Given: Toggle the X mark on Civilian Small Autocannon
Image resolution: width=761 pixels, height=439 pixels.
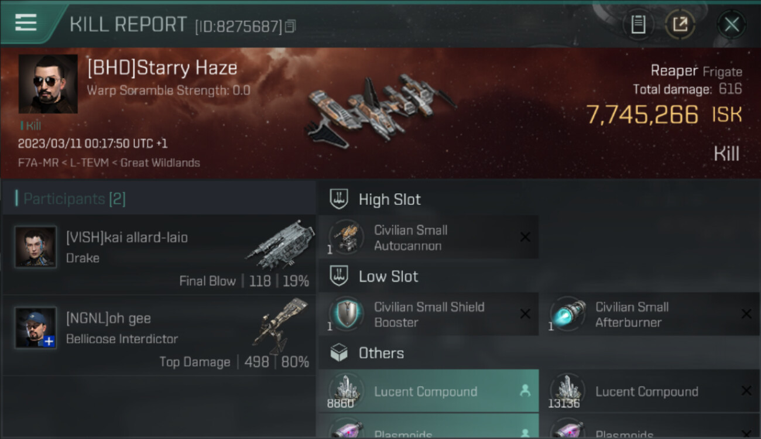Looking at the screenshot, I should pyautogui.click(x=525, y=237).
